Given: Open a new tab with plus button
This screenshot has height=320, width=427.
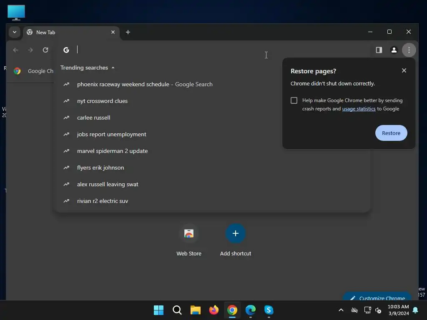Looking at the screenshot, I should [128, 32].
